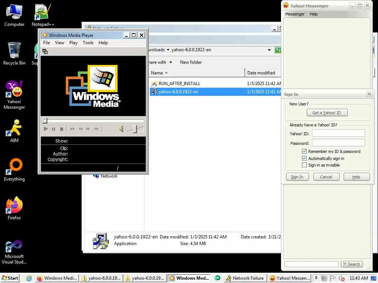Image resolution: width=378 pixels, height=283 pixels.
Task: Click the Get a Yahoo! ID button
Action: (x=327, y=113)
